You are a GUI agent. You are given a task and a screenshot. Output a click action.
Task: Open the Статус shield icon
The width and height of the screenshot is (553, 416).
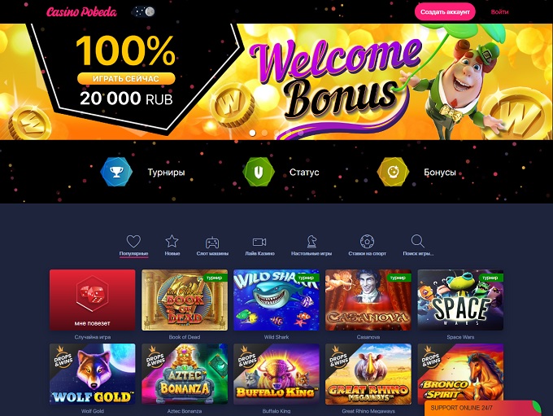click(259, 172)
